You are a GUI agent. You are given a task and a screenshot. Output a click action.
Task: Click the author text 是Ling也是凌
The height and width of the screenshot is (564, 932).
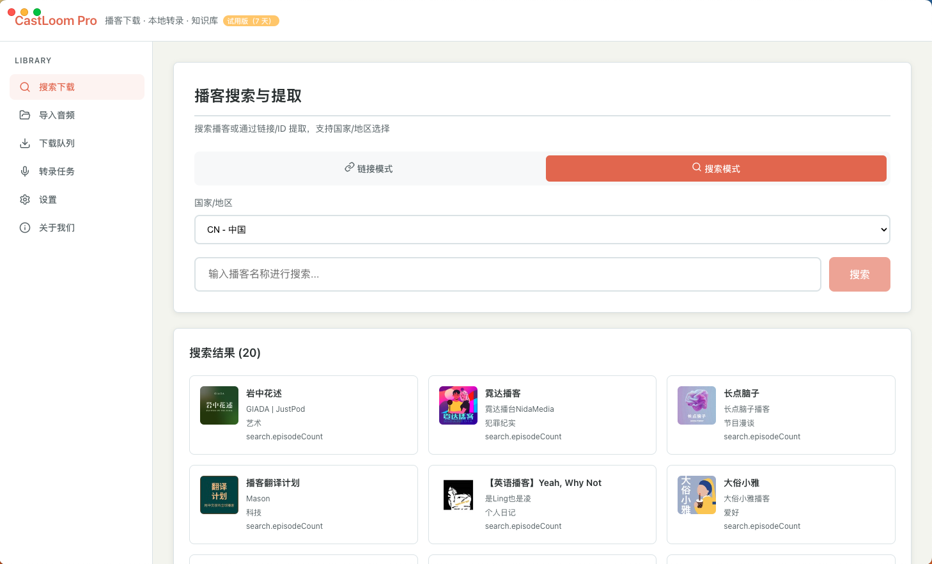(x=508, y=499)
